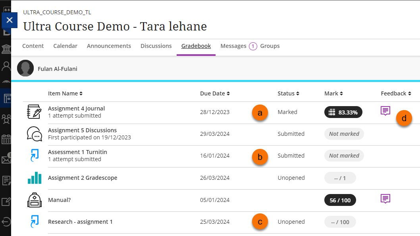420x236 pixels.
Task: Sort the list by Mark column
Action: (x=333, y=93)
